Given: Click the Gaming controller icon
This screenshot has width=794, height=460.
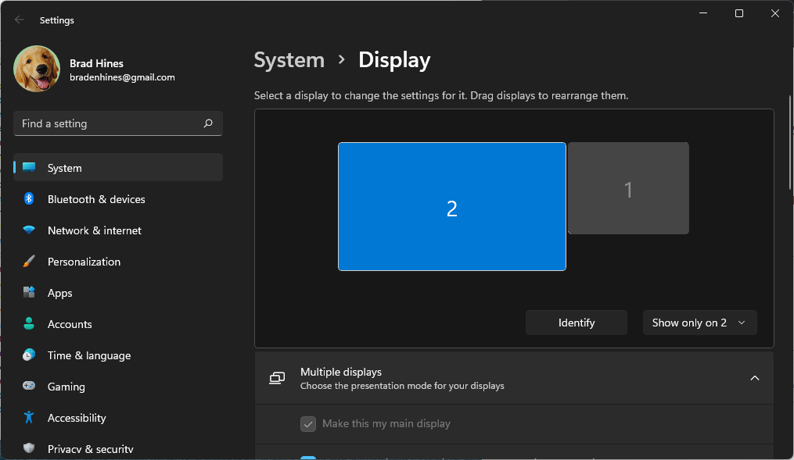Looking at the screenshot, I should 29,387.
